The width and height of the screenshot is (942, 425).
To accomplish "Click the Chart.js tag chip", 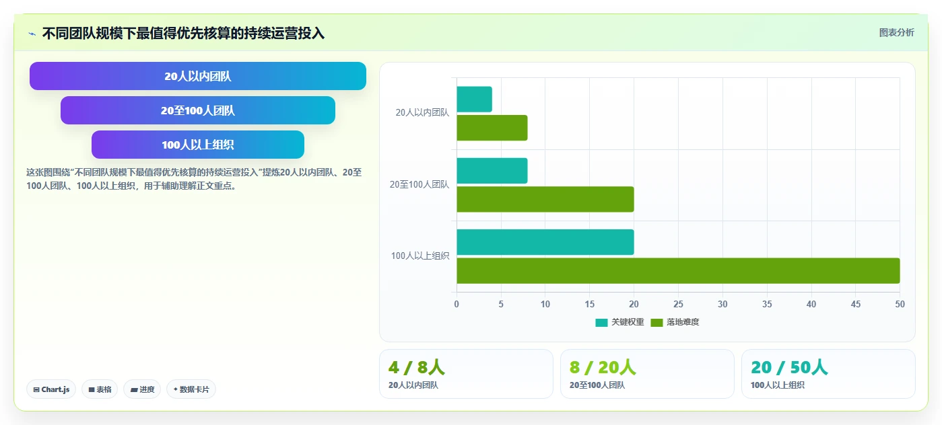I will (52, 389).
